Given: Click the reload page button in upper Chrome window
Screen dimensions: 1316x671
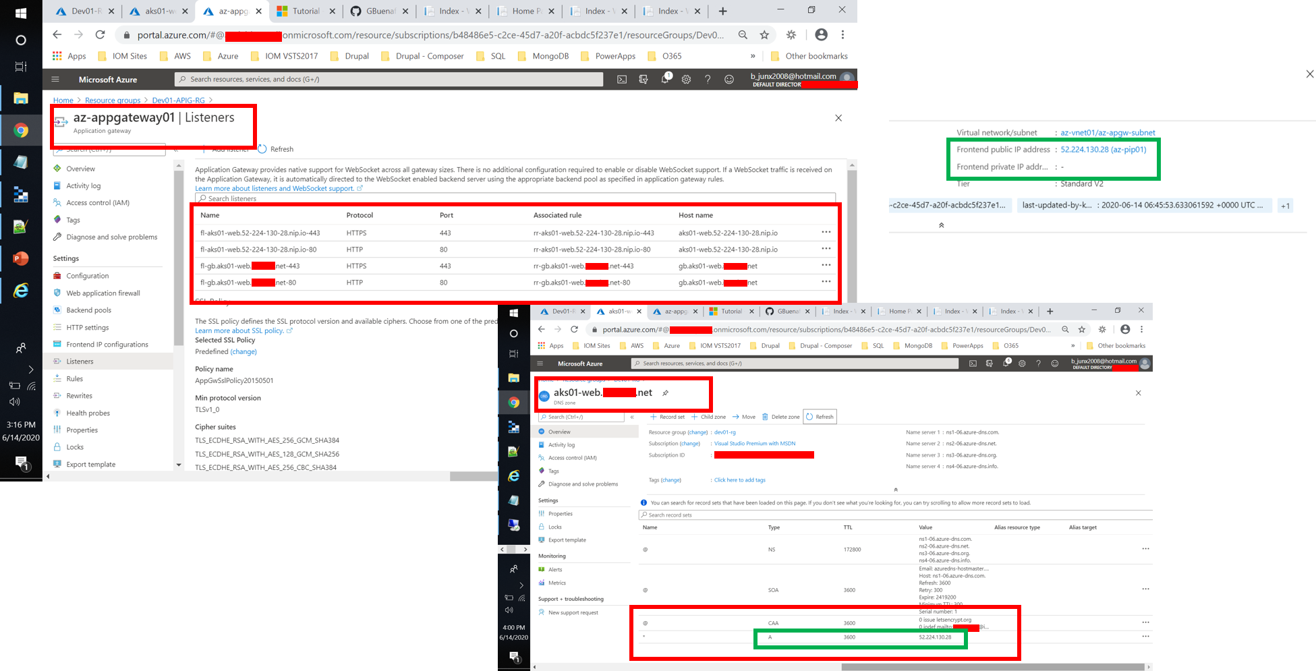Looking at the screenshot, I should point(100,34).
